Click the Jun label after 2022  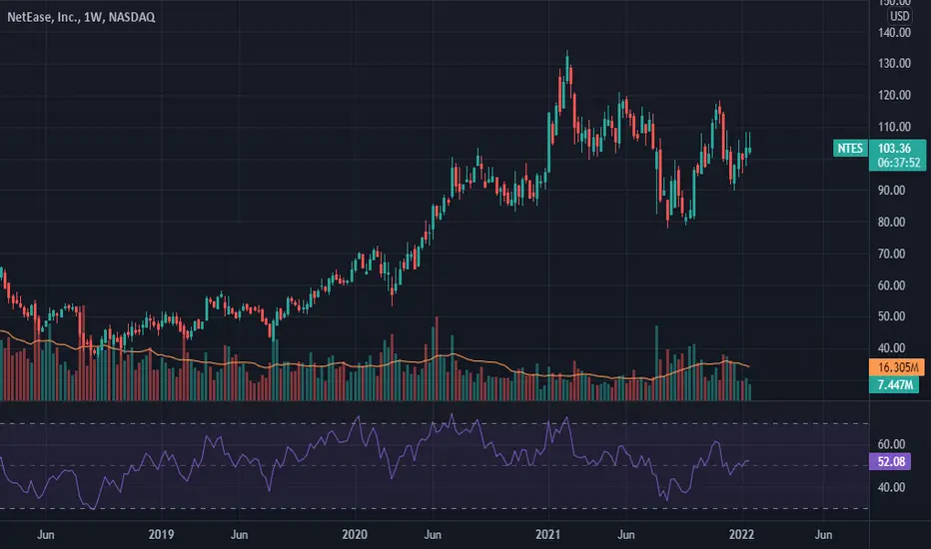point(823,535)
